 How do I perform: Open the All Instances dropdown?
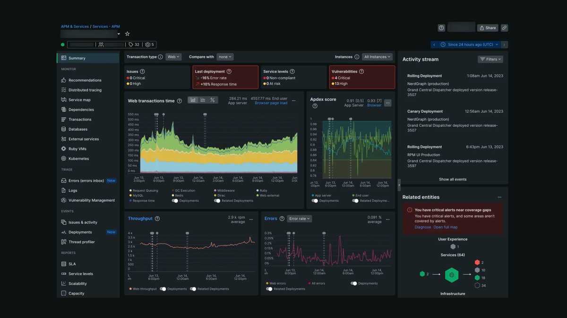377,57
